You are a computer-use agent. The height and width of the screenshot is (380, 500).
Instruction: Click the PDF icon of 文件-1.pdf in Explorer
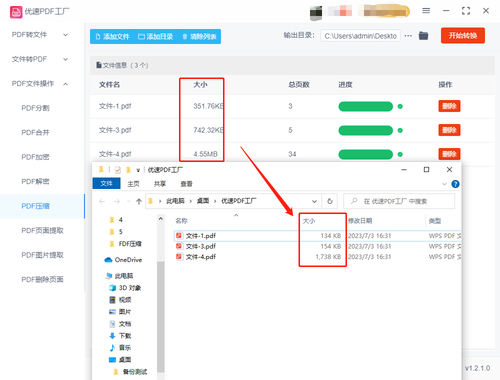pos(179,235)
